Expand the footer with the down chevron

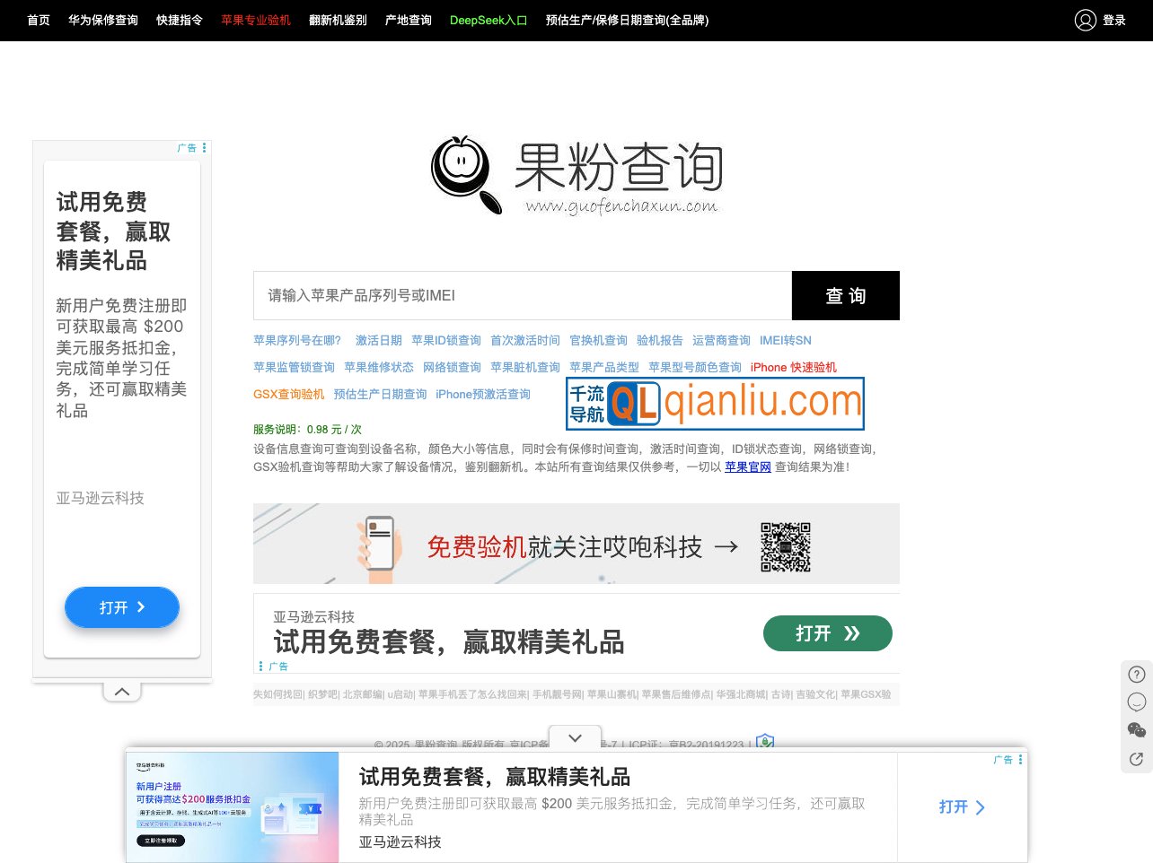[x=575, y=737]
